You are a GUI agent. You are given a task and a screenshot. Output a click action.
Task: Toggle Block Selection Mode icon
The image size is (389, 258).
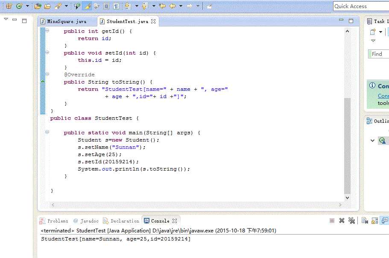pyautogui.click(x=106, y=6)
